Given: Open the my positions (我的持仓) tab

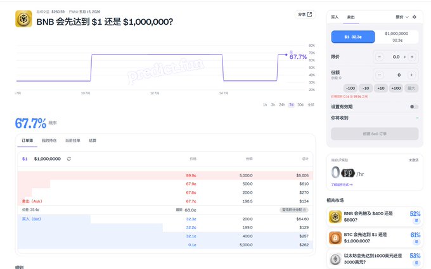Looking at the screenshot, I should [49, 141].
